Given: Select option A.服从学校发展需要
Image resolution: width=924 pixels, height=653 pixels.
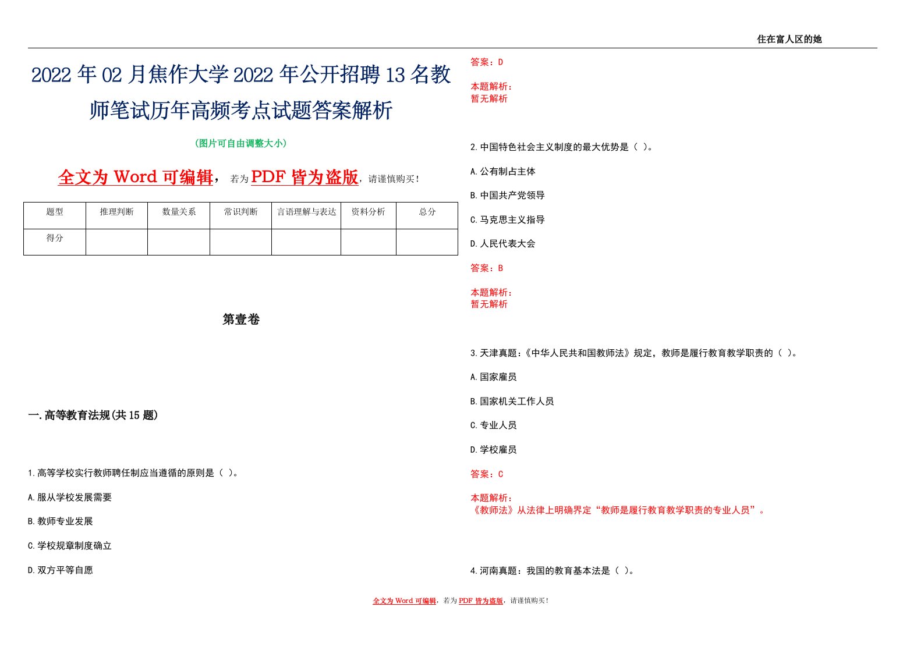Looking at the screenshot, I should (x=70, y=498).
